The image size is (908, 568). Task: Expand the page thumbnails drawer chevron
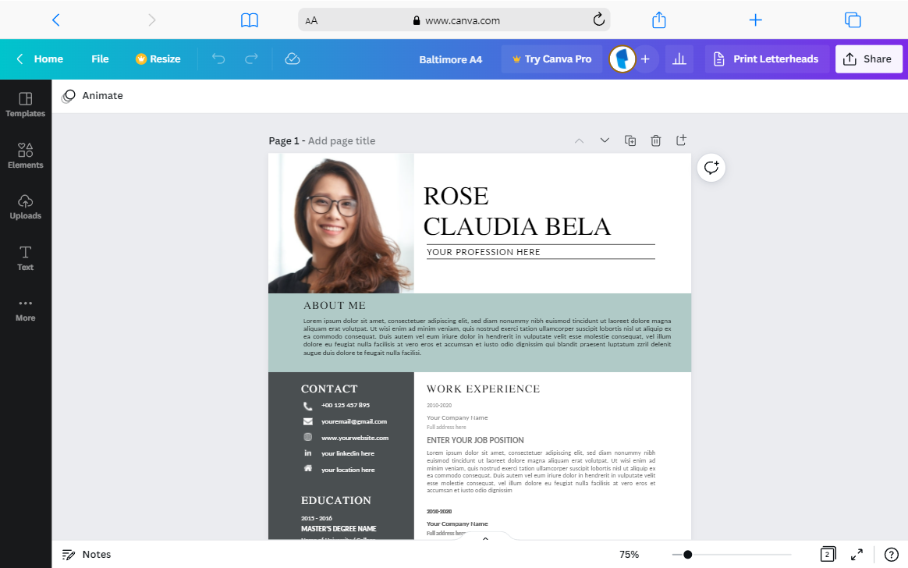pyautogui.click(x=485, y=538)
